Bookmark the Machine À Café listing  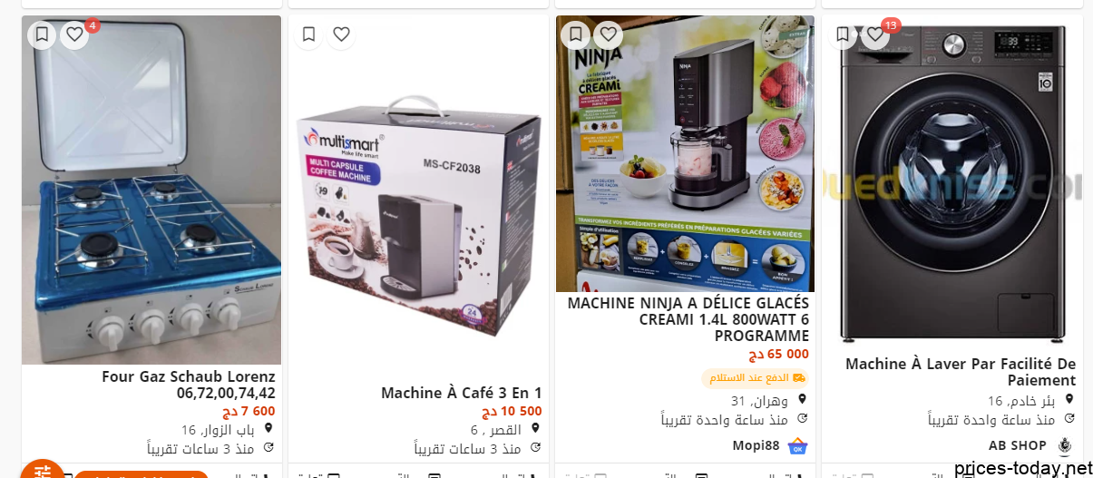(308, 34)
